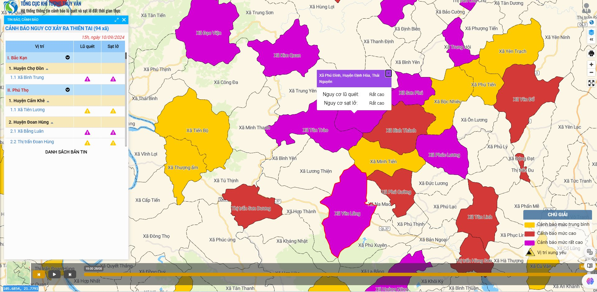Screen dimensions: 597x292
Task: Collapse the right toolbar with double chevron
Action: [591, 39]
